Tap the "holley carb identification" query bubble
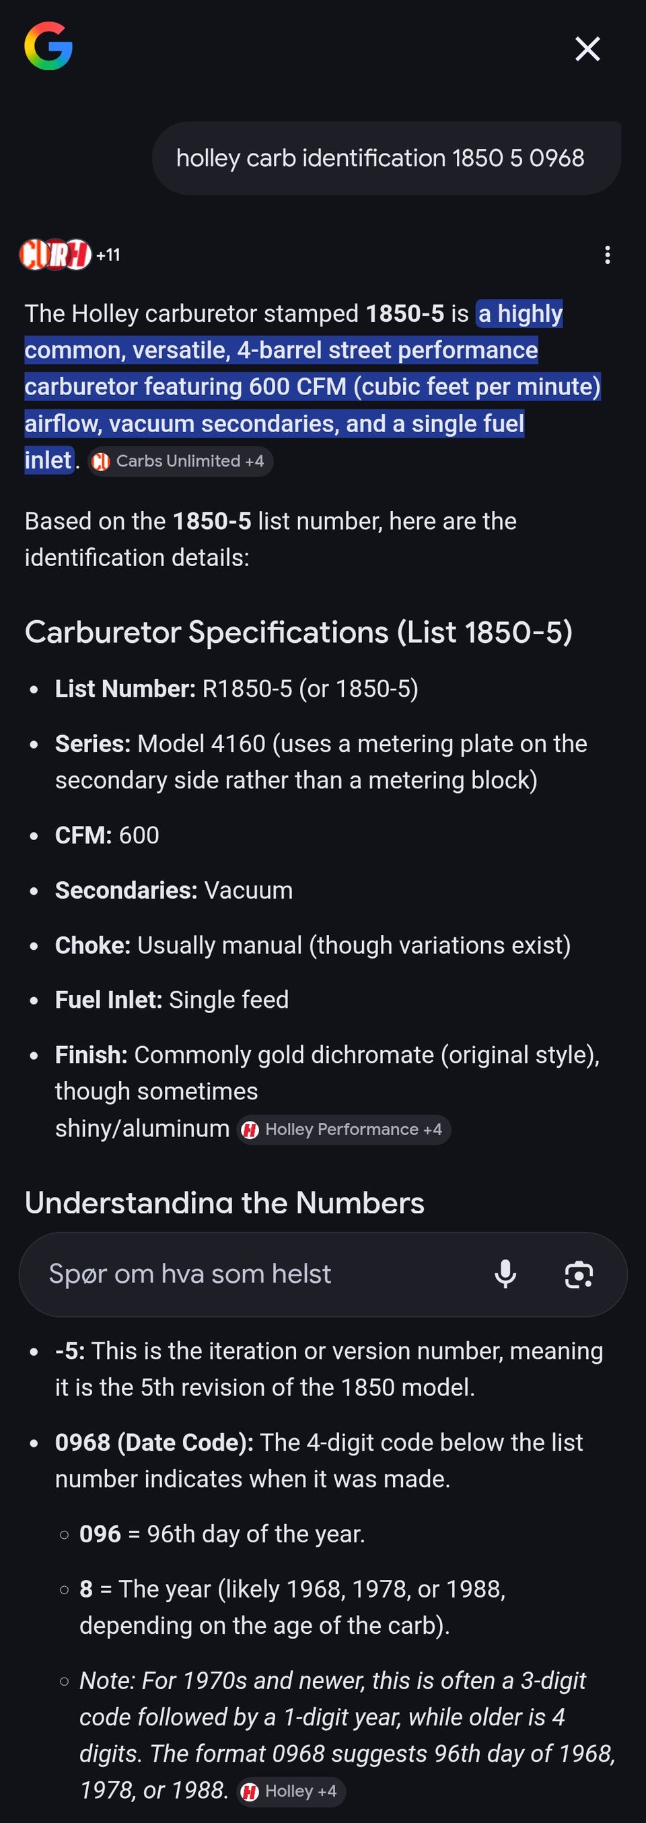The width and height of the screenshot is (646, 1823). point(380,158)
